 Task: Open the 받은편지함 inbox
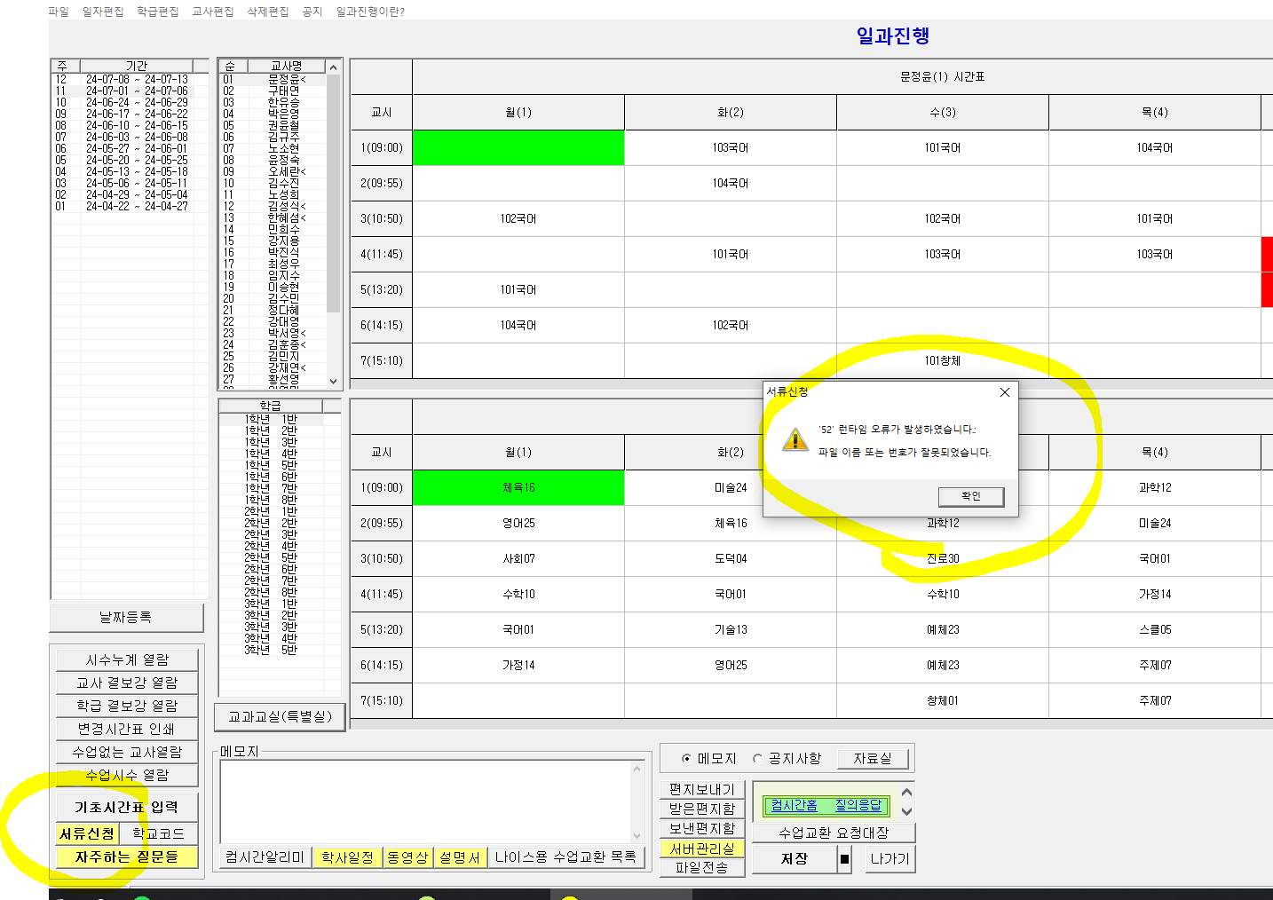[x=701, y=809]
